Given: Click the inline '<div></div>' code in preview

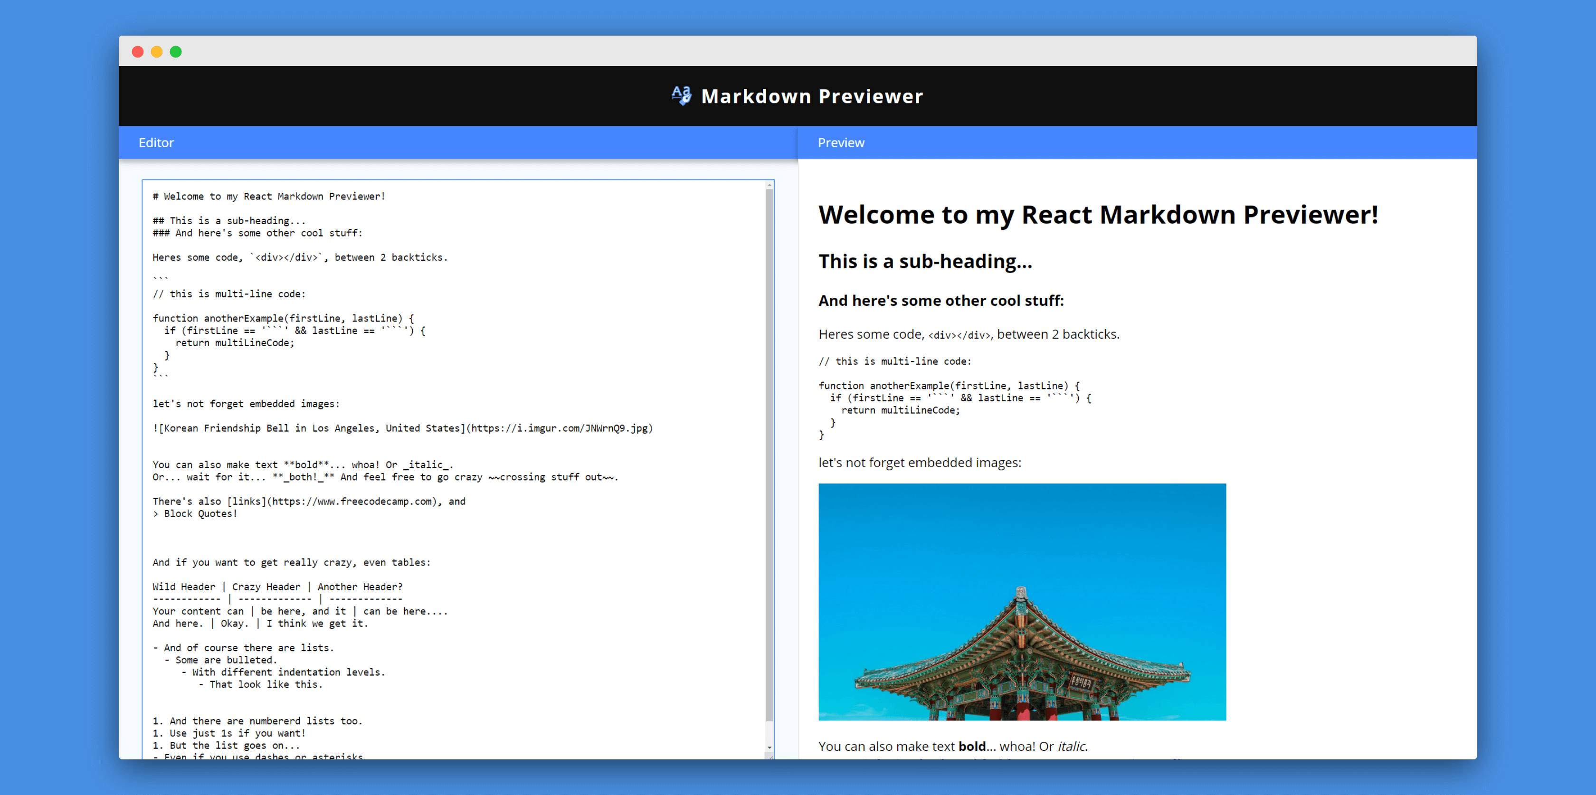Looking at the screenshot, I should point(959,335).
